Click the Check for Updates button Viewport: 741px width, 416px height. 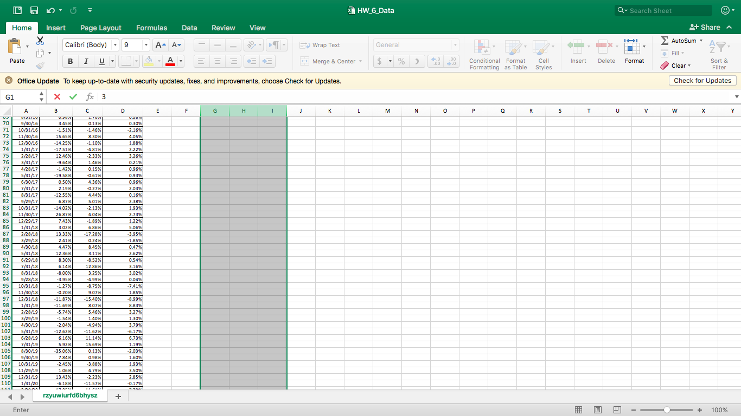(x=702, y=80)
